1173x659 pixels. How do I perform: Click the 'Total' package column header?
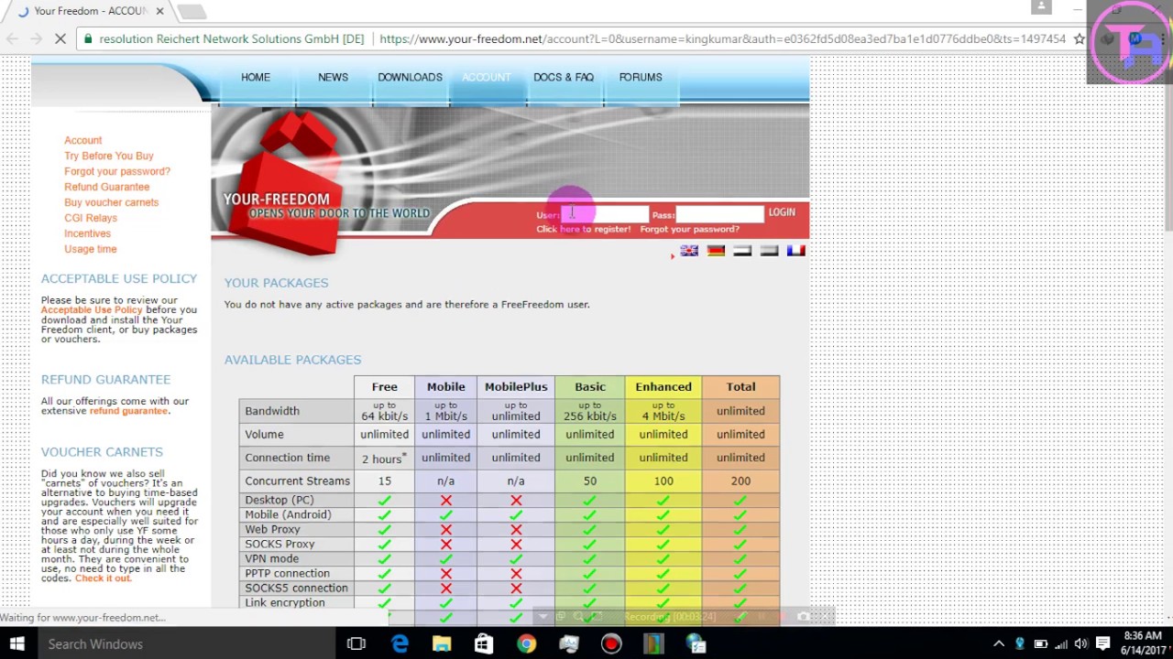[x=740, y=386]
